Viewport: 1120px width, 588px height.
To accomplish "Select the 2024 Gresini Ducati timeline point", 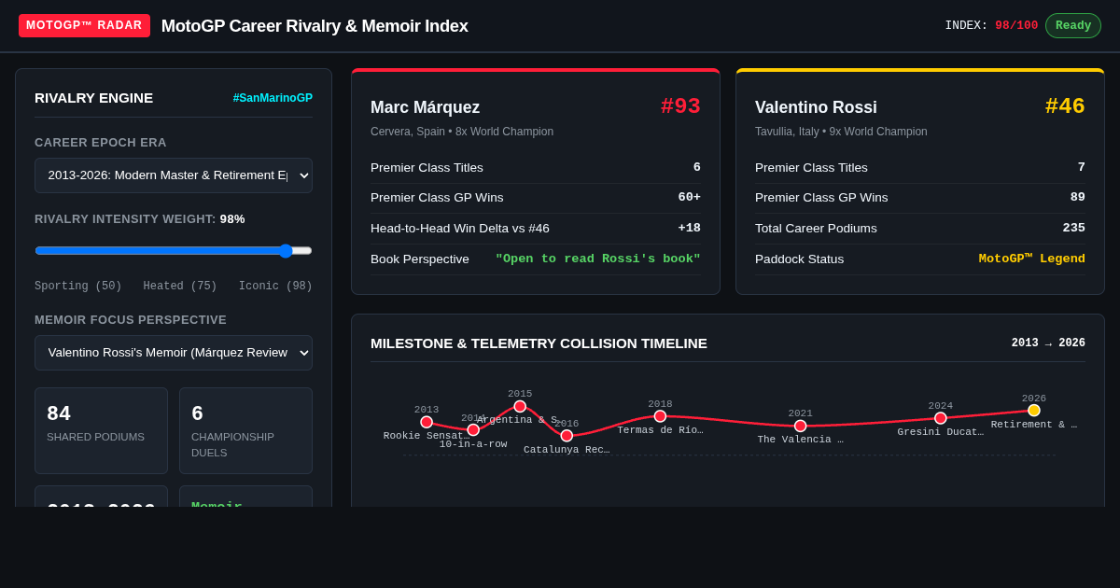I will (940, 418).
